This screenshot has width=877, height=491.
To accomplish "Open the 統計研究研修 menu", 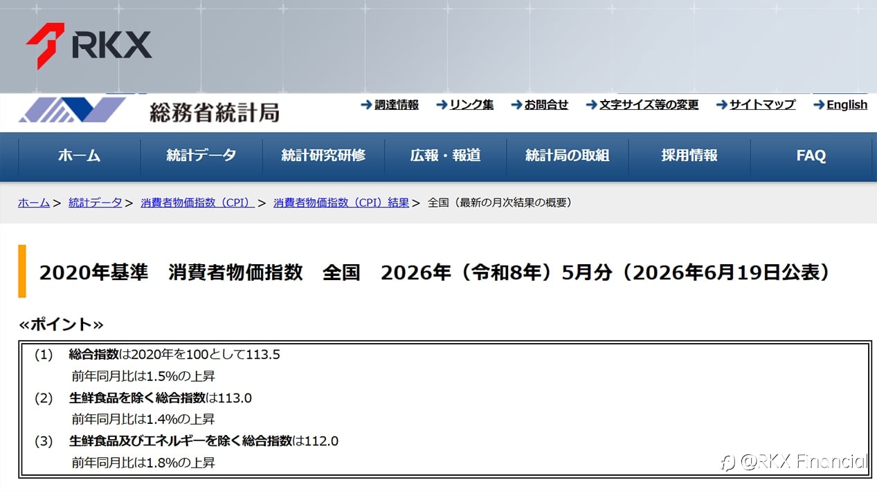I will pyautogui.click(x=323, y=156).
